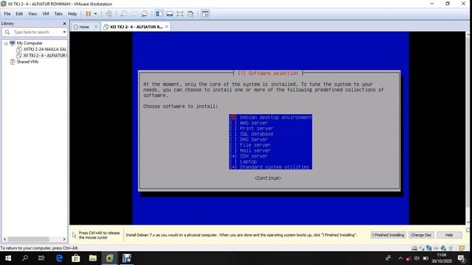
Task: Toggle the thumbnail bar view icon
Action: point(170,14)
